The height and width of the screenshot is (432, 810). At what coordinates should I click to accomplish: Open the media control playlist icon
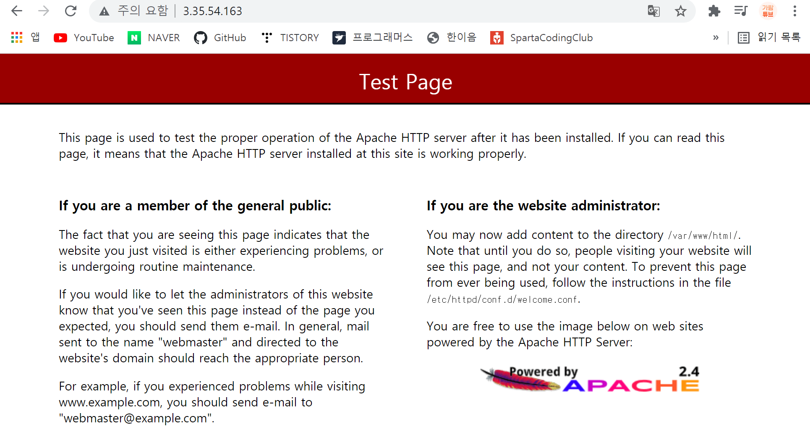[x=741, y=11]
